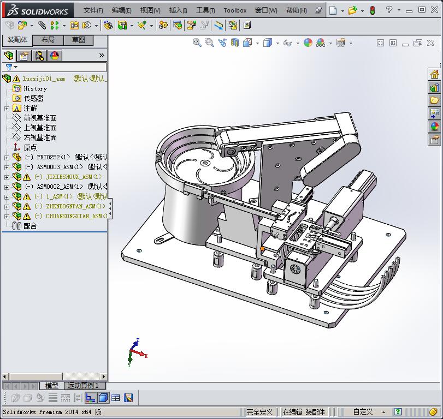Click the Rebuild traffic light icon
Image resolution: width=443 pixels, height=419 pixels.
pyautogui.click(x=373, y=10)
